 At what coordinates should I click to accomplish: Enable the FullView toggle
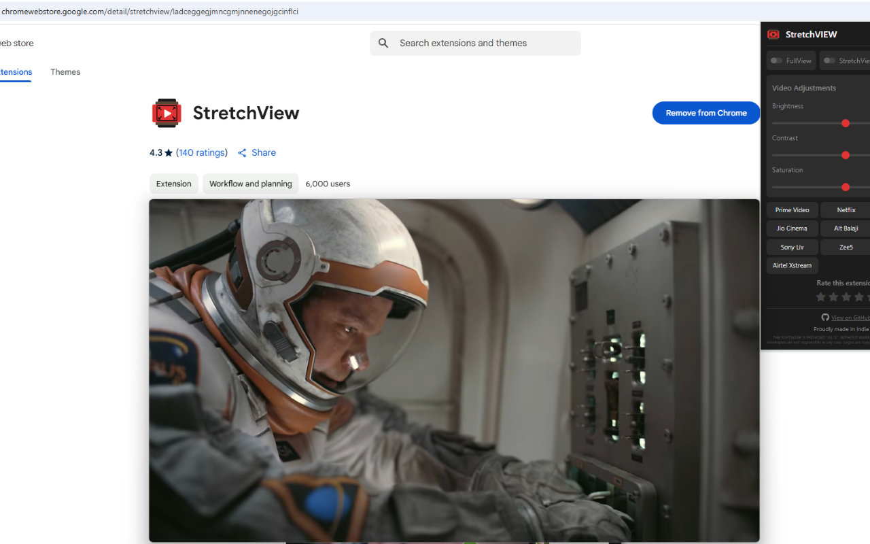pyautogui.click(x=776, y=60)
